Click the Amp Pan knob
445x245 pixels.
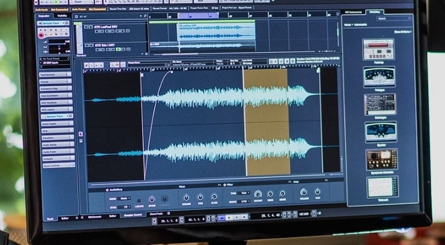[317, 192]
